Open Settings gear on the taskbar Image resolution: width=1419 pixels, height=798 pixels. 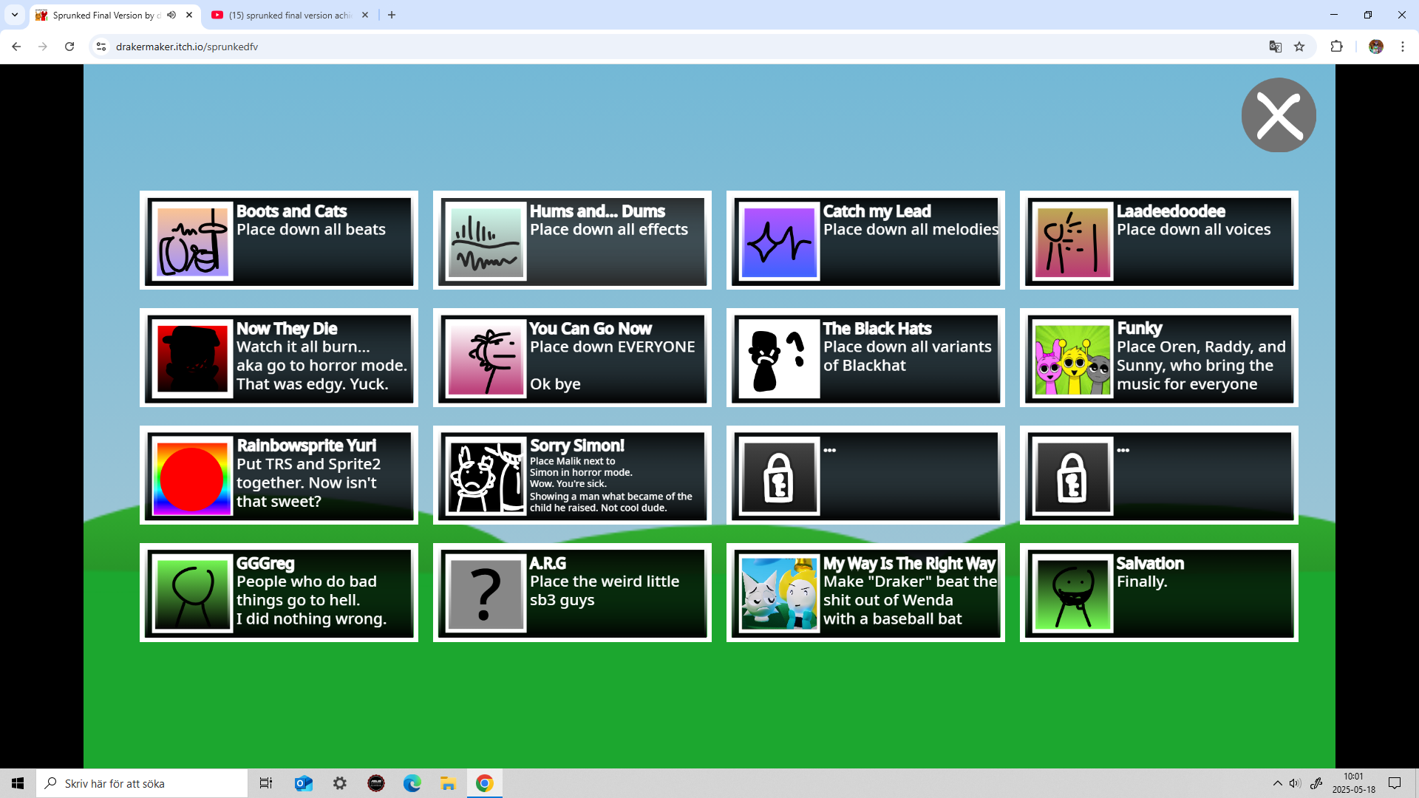coord(340,783)
